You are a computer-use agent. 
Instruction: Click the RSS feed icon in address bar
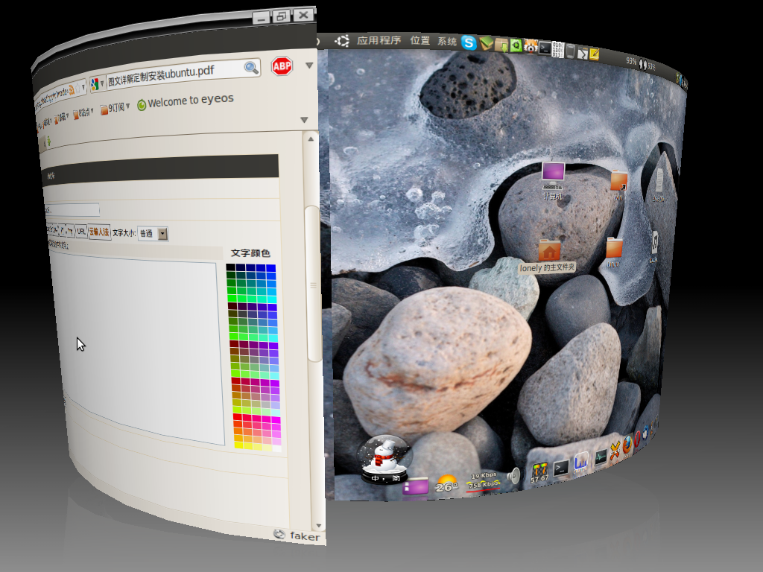[72, 89]
